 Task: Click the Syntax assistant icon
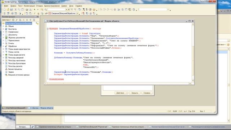coord(84,10)
